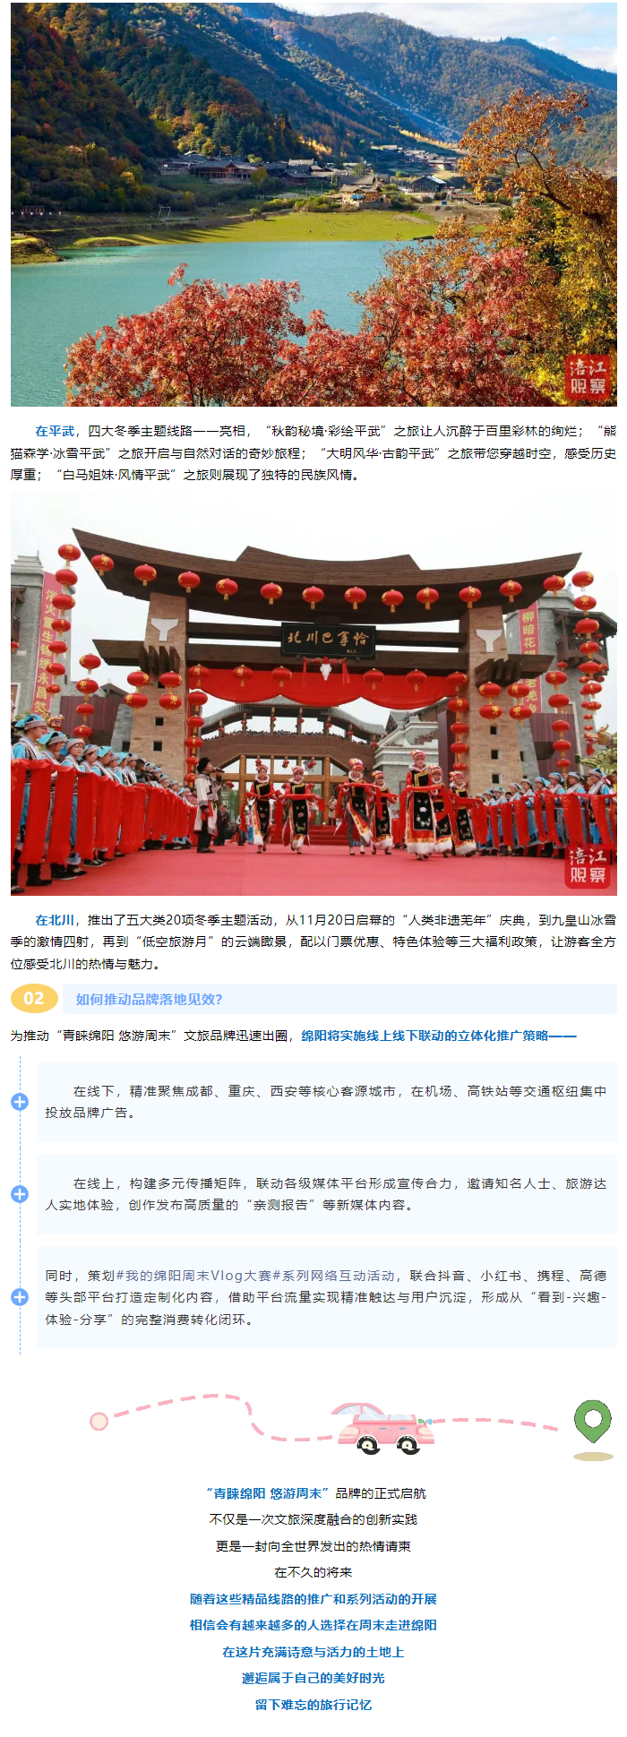Click the yellow 02 section badge
627x1737 pixels.
pyautogui.click(x=34, y=999)
